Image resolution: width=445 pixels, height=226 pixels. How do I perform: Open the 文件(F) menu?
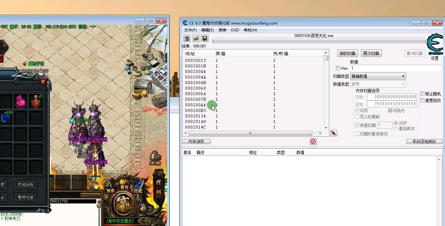[190, 30]
